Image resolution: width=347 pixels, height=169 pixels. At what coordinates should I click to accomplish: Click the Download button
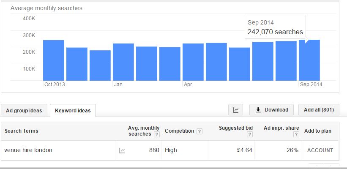tap(271, 110)
